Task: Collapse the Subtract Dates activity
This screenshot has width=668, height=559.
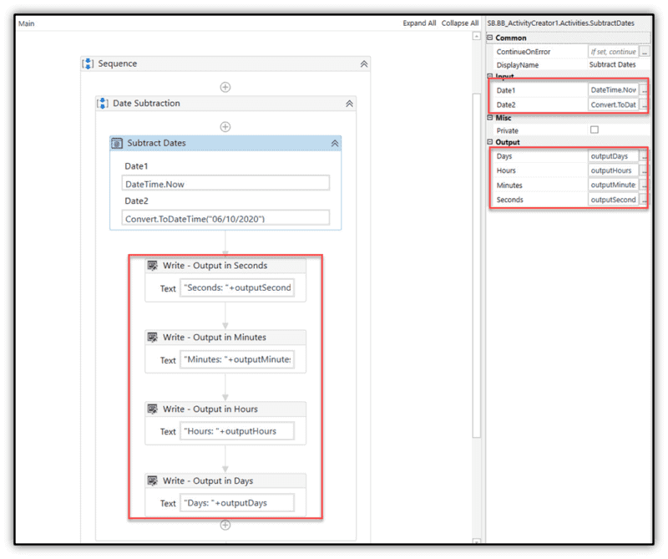Action: [333, 142]
